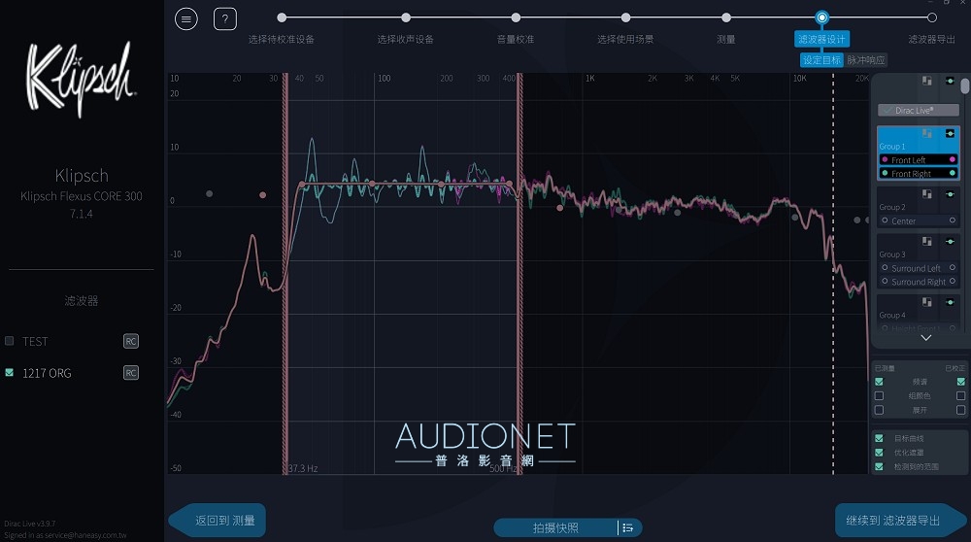Click the Group 2 header label
This screenshot has height=542, width=971.
pos(891,207)
